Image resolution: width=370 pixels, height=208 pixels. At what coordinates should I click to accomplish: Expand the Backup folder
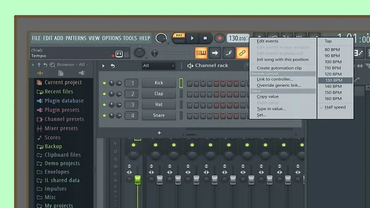pyautogui.click(x=49, y=146)
